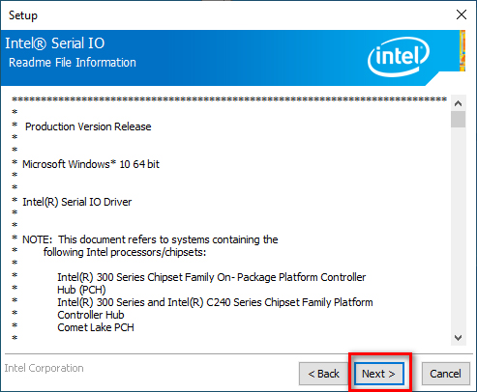Go back with the < Back button

point(323,374)
